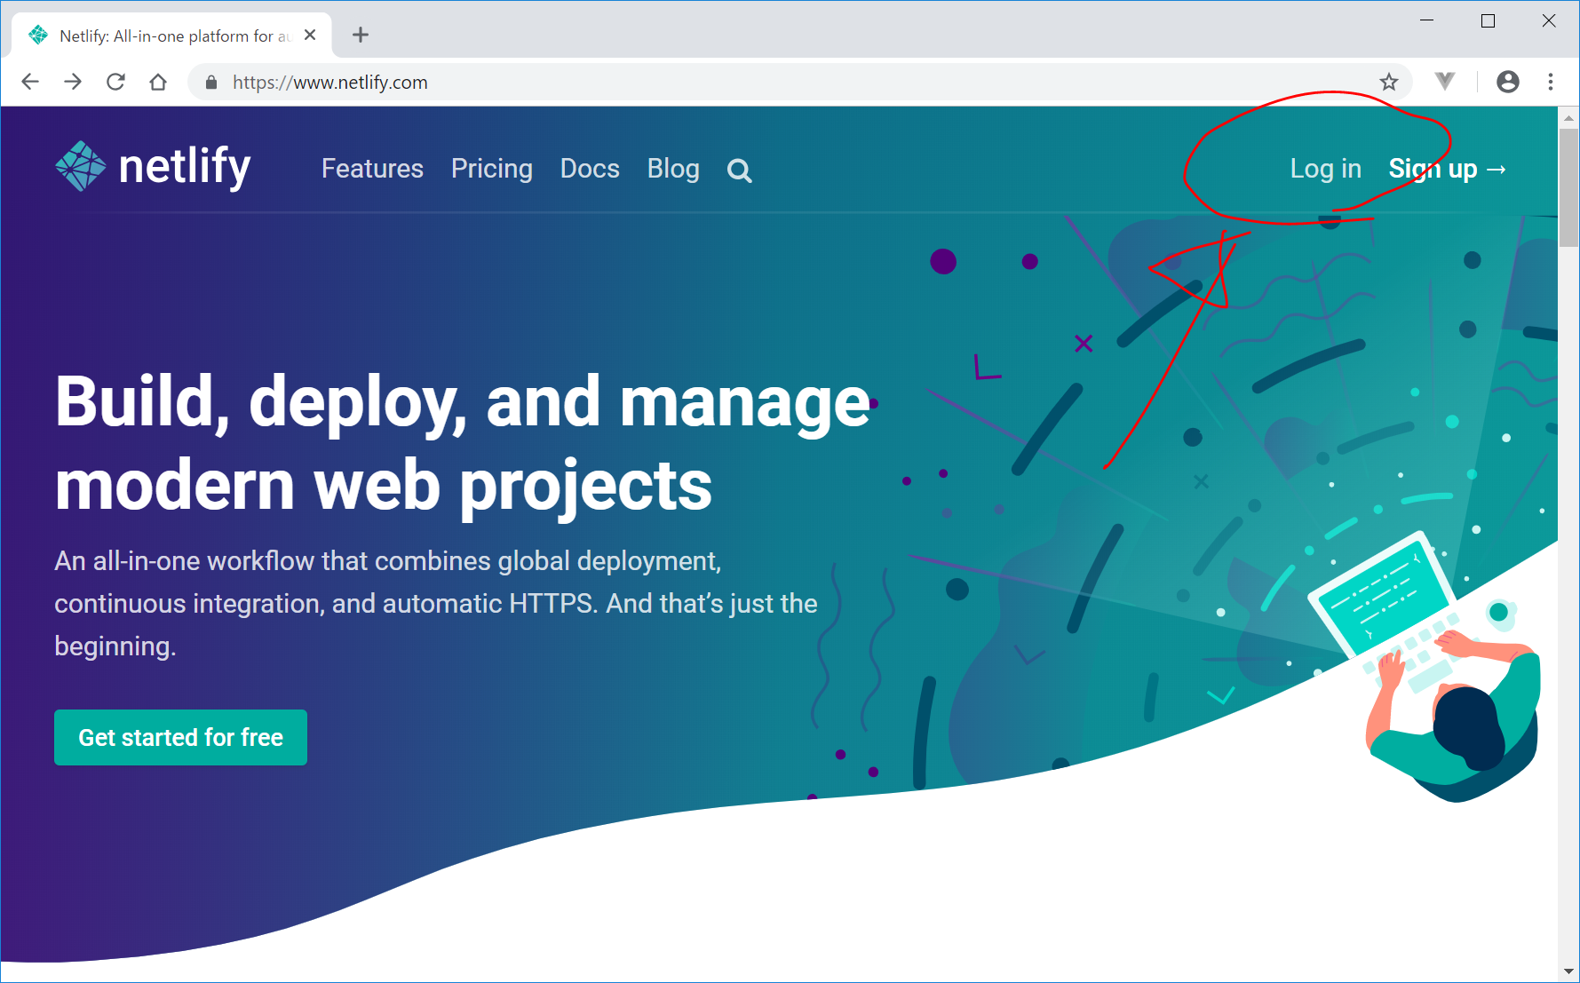Reload the page with refresh icon
The width and height of the screenshot is (1580, 983).
tap(115, 83)
